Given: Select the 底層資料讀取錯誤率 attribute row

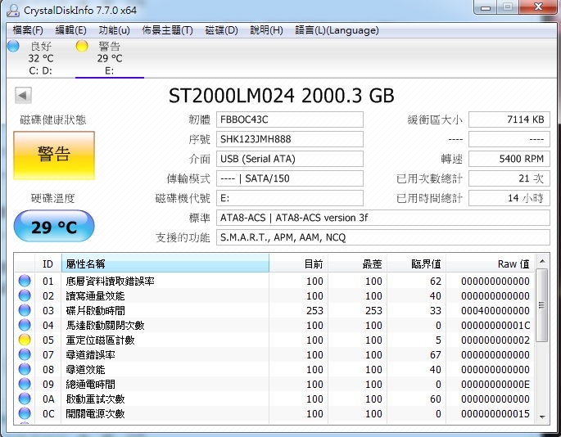Looking at the screenshot, I should point(274,281).
